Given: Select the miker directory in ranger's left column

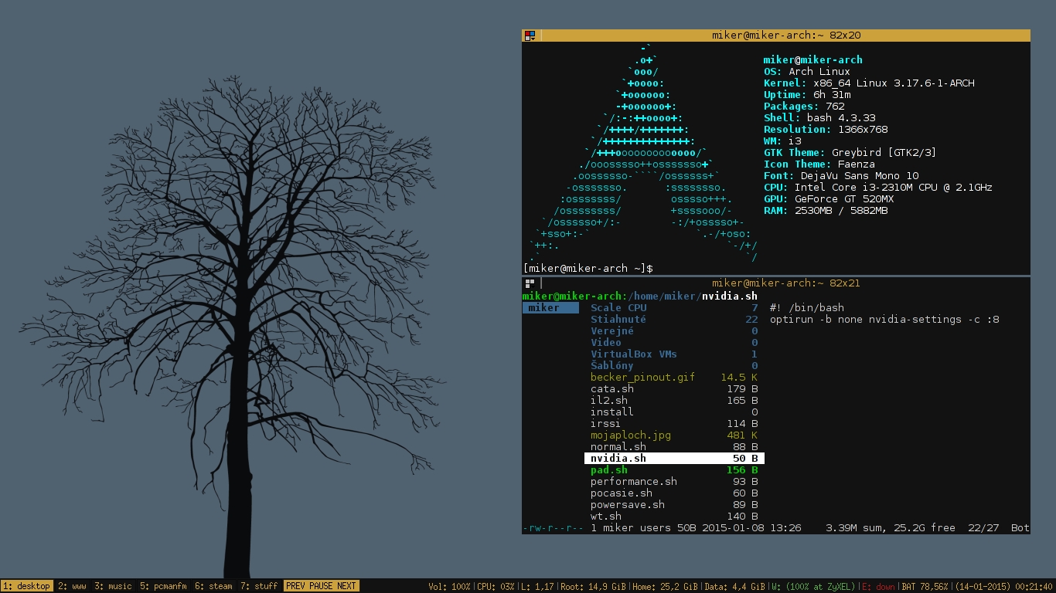Looking at the screenshot, I should pos(550,308).
